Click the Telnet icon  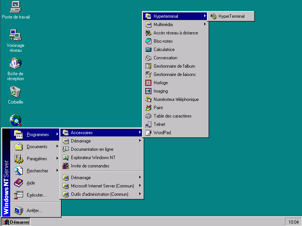148,124
